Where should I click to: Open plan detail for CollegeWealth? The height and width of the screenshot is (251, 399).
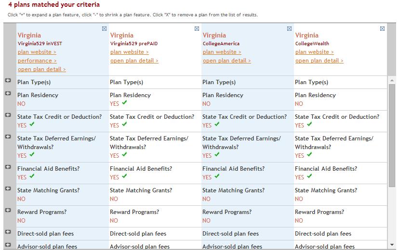[x=319, y=61]
